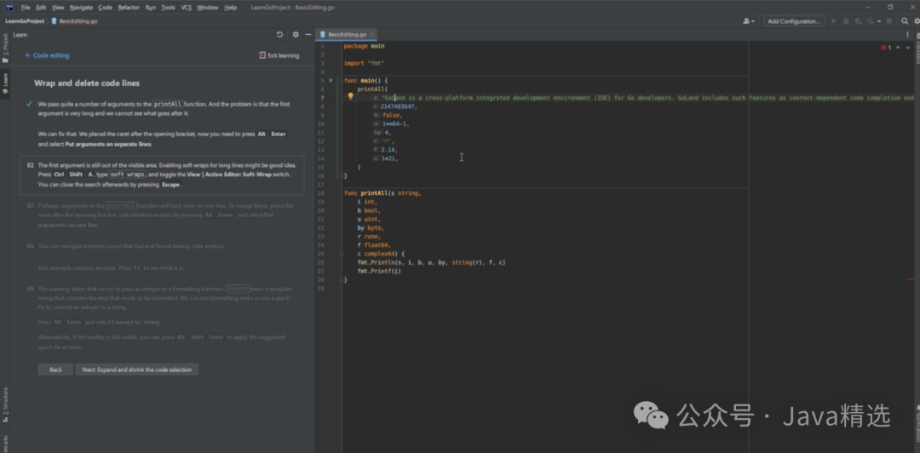Open the Learn panel gear settings
920x453 pixels.
pos(296,35)
